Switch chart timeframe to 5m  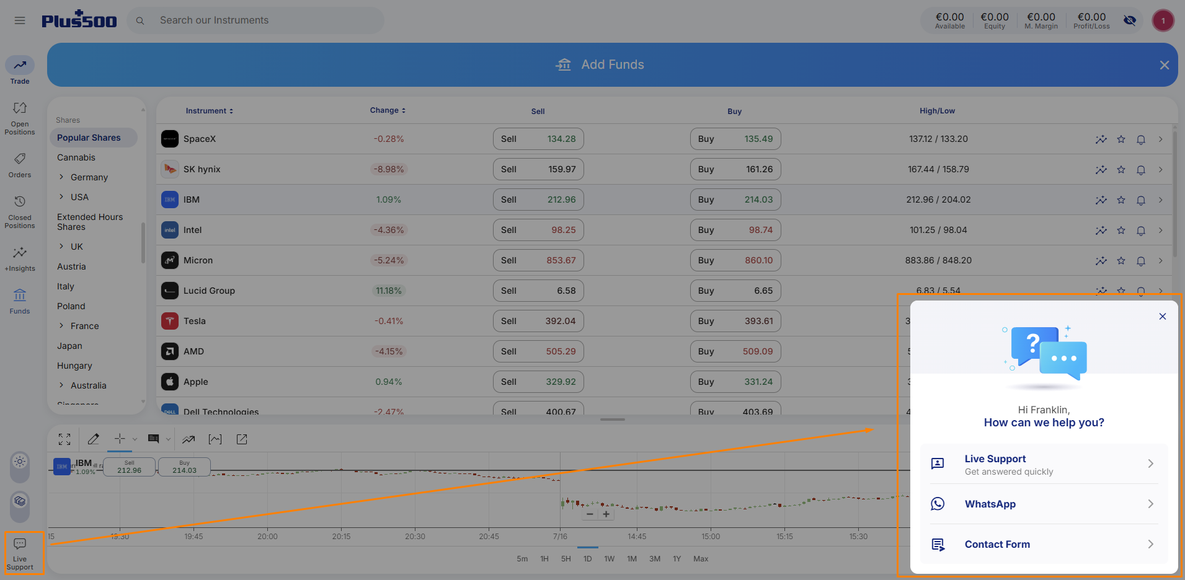[522, 559]
